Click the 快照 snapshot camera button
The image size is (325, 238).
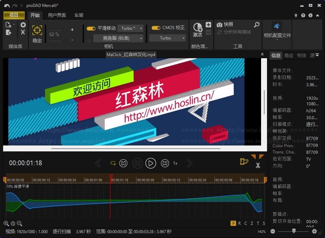[225, 25]
